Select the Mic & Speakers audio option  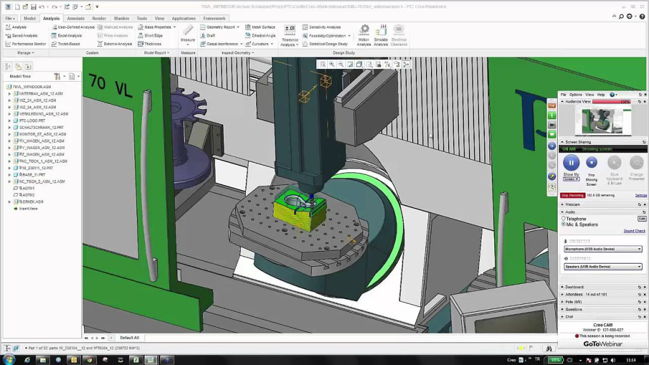click(x=563, y=224)
